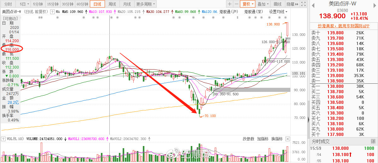Collapse the quote panel via the splitter arrow
This screenshot has width=378, height=163.
309,119
